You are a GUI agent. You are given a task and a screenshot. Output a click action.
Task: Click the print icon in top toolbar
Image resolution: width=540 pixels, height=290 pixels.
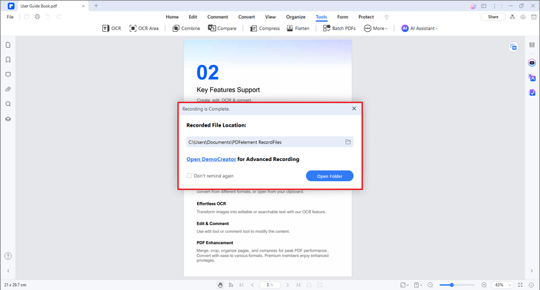(x=37, y=17)
